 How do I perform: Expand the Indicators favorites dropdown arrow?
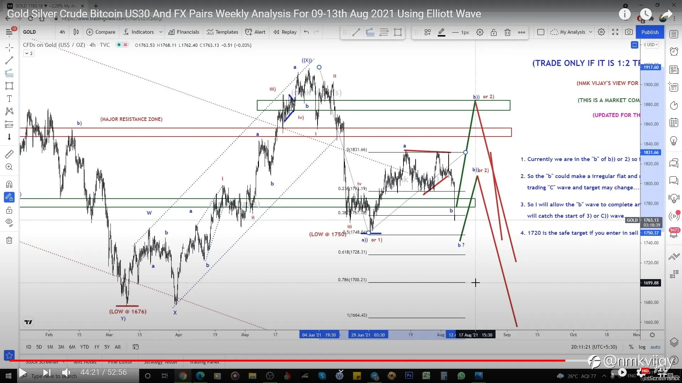pos(161,32)
